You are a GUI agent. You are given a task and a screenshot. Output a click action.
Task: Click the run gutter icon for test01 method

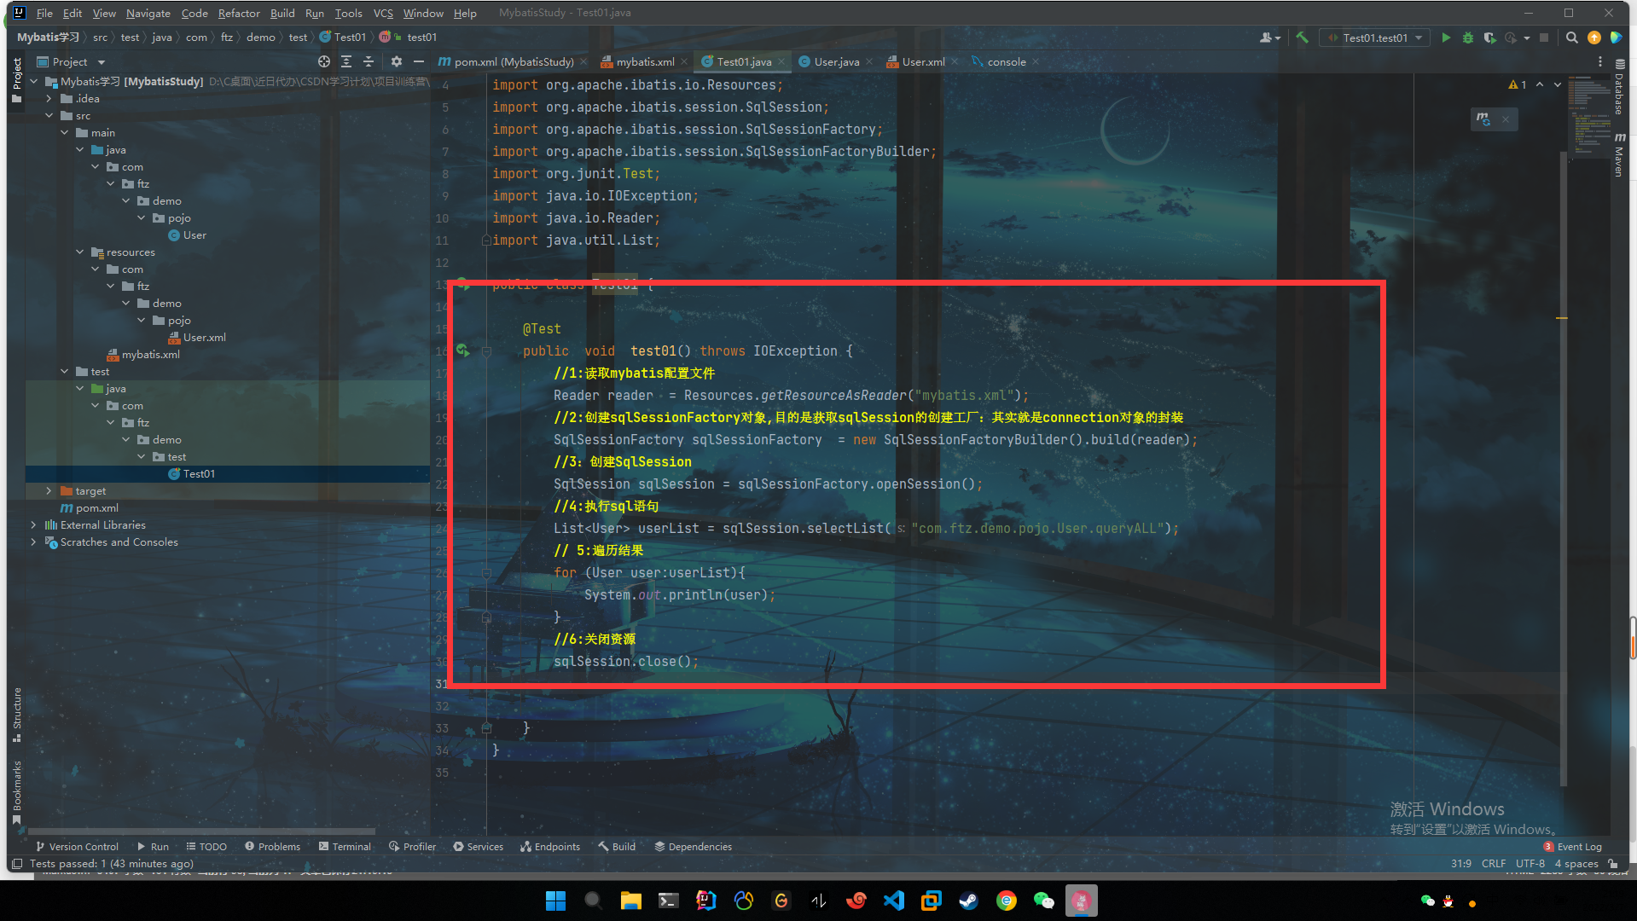462,350
